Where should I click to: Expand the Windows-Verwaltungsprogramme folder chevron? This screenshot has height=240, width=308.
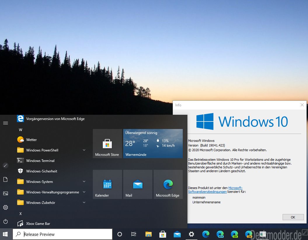click(x=84, y=192)
